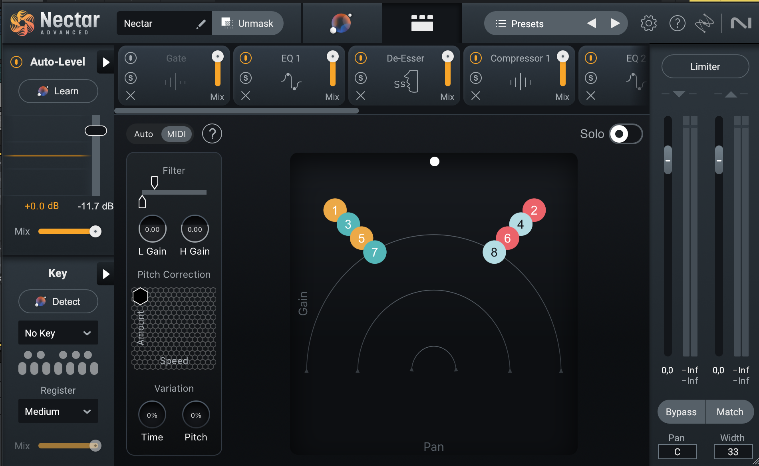Select harmony voice 6 node
Image resolution: width=759 pixels, height=466 pixels.
coord(507,238)
